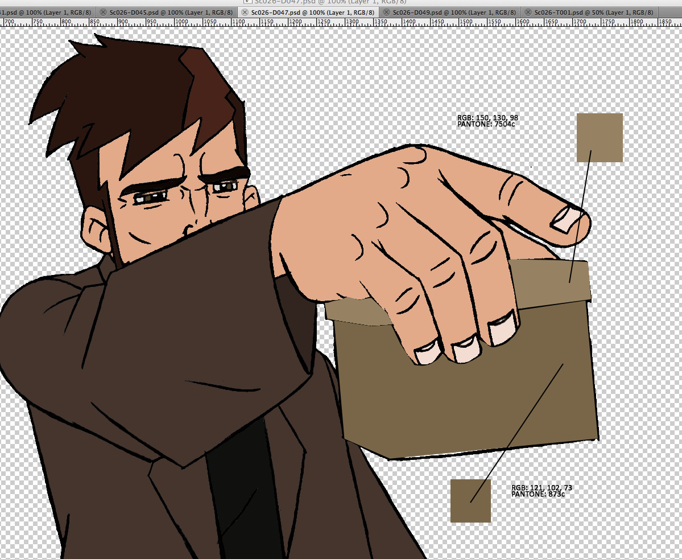
Task: Close the Sc026-T001.psd document tab
Action: tap(528, 12)
